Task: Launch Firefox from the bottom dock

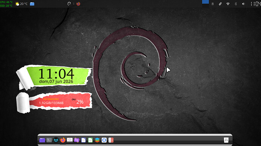Action: pyautogui.click(x=63, y=140)
